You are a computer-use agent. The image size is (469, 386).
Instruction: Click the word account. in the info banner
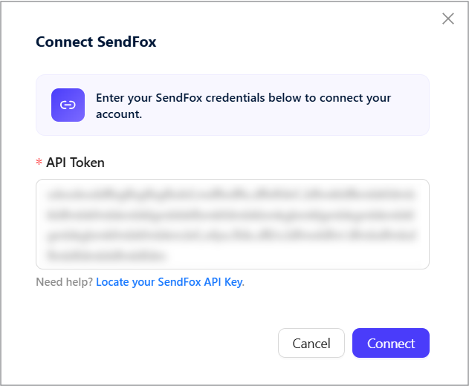pyautogui.click(x=119, y=114)
